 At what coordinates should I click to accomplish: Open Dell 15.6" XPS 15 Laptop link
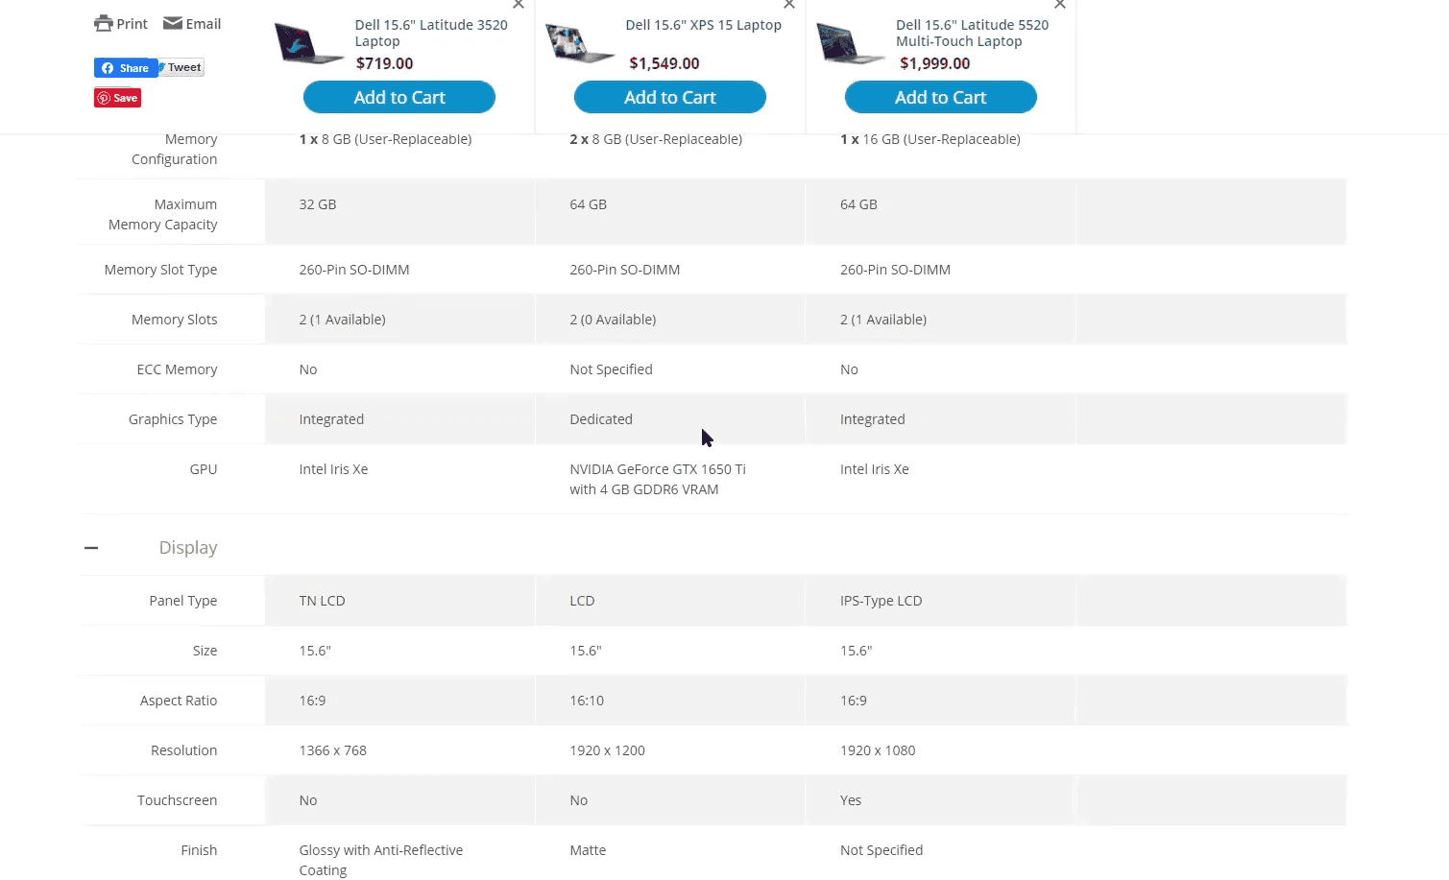[704, 25]
